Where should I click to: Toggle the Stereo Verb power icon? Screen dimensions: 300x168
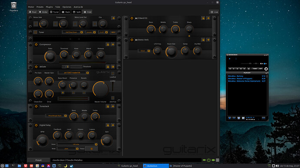click(132, 40)
